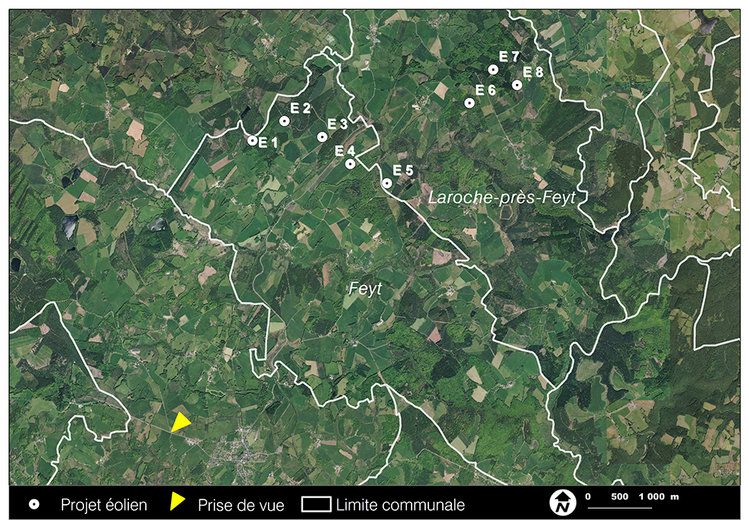Click the scale bar line in legend
Screen dimensions: 749x530
click(619, 508)
